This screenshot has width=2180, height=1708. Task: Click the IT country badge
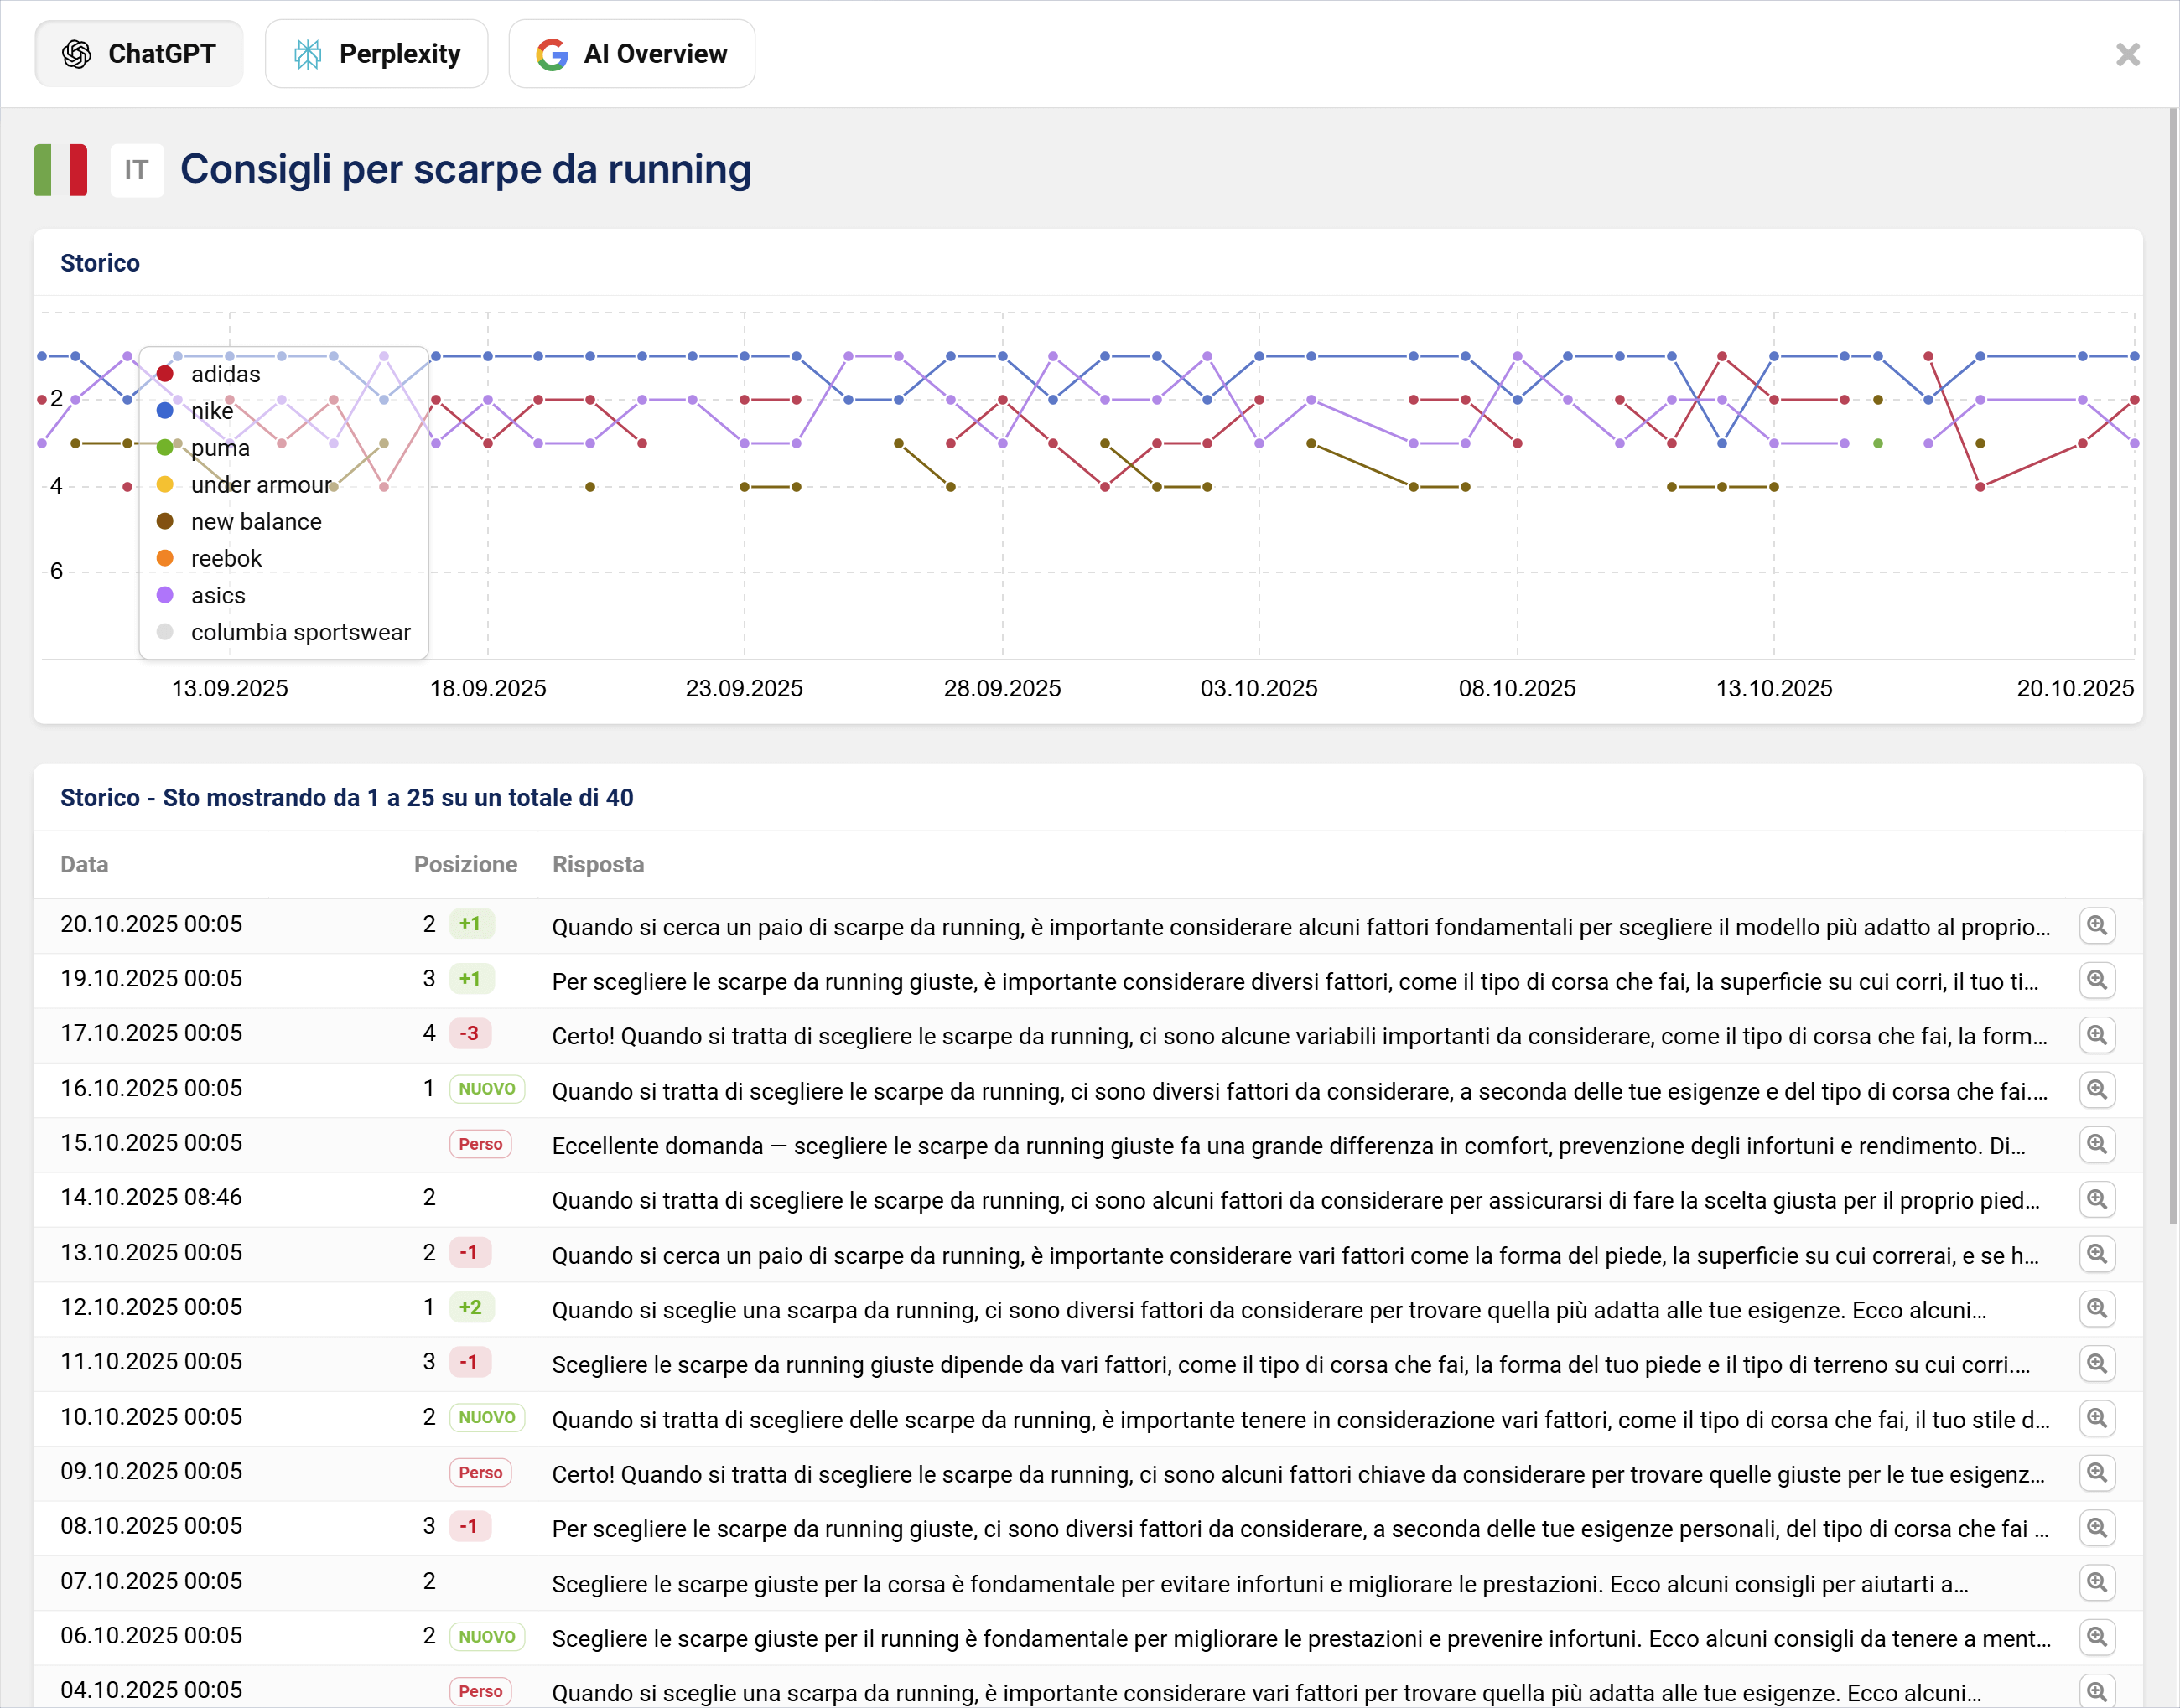[137, 170]
